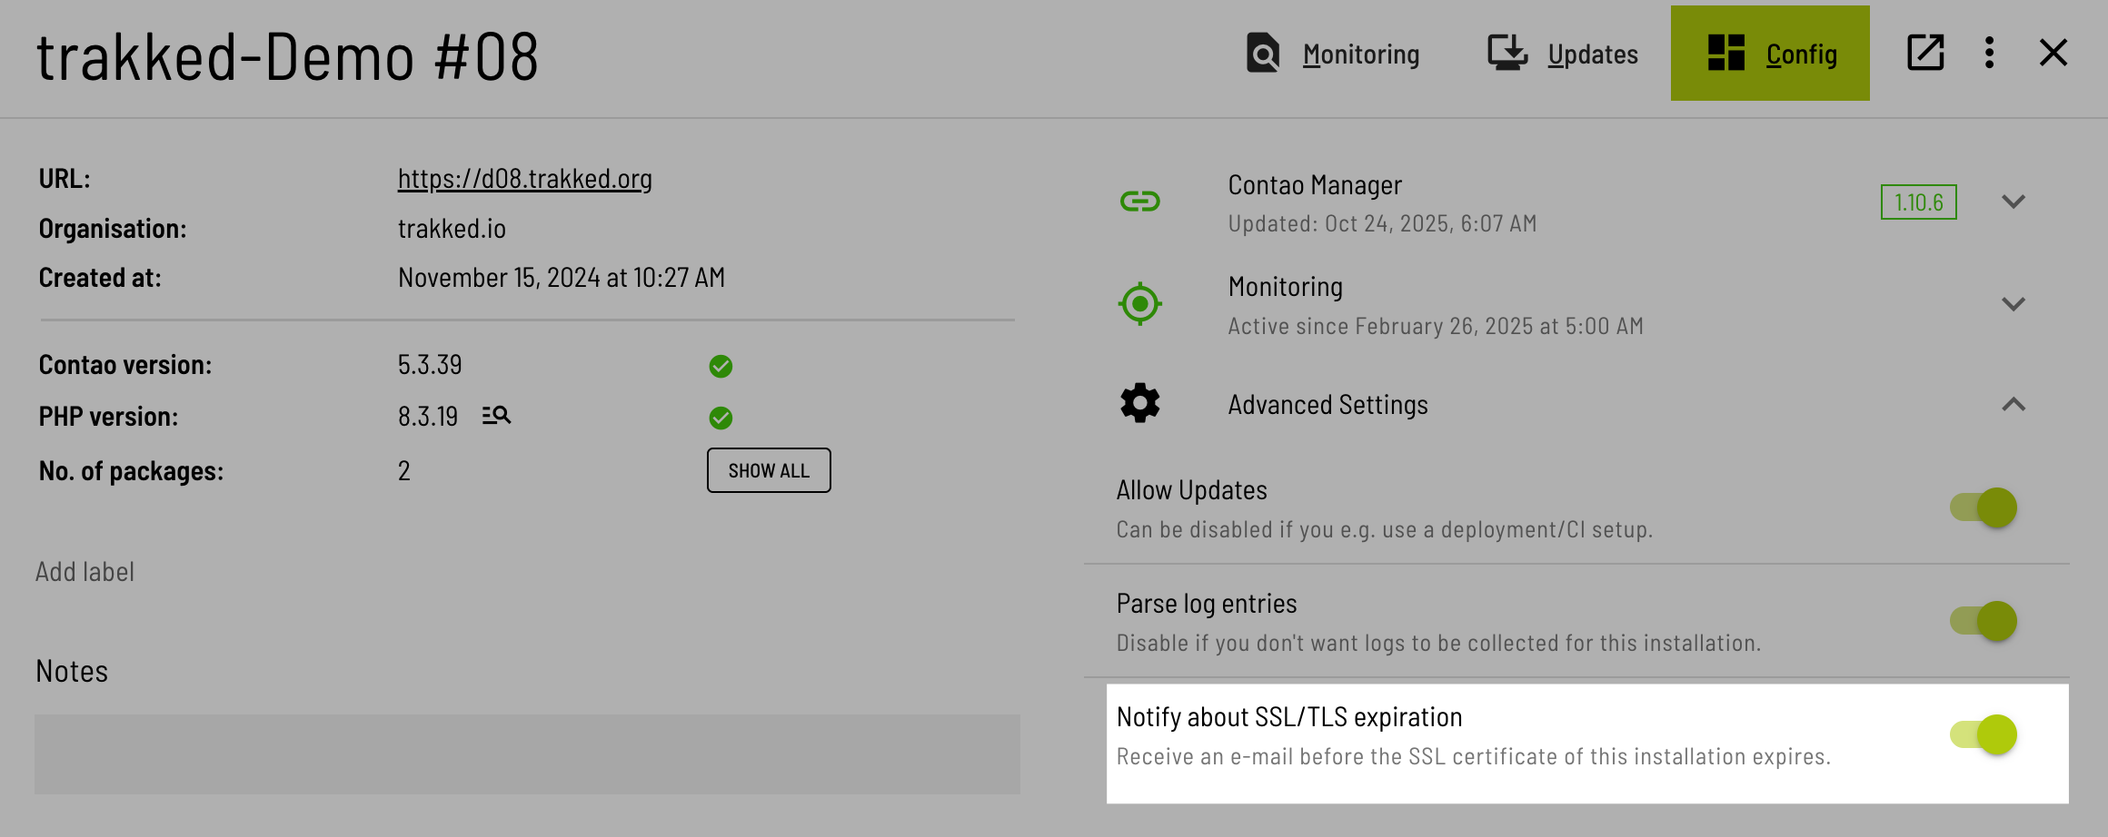This screenshot has height=837, width=2108.
Task: Click the Advanced Settings gear icon
Action: pyautogui.click(x=1139, y=403)
